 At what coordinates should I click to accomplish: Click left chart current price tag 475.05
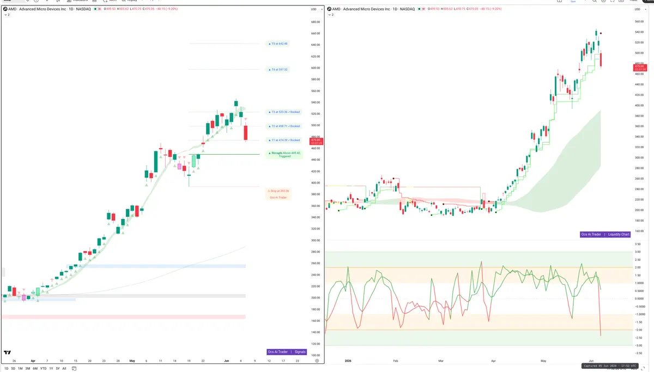[316, 142]
